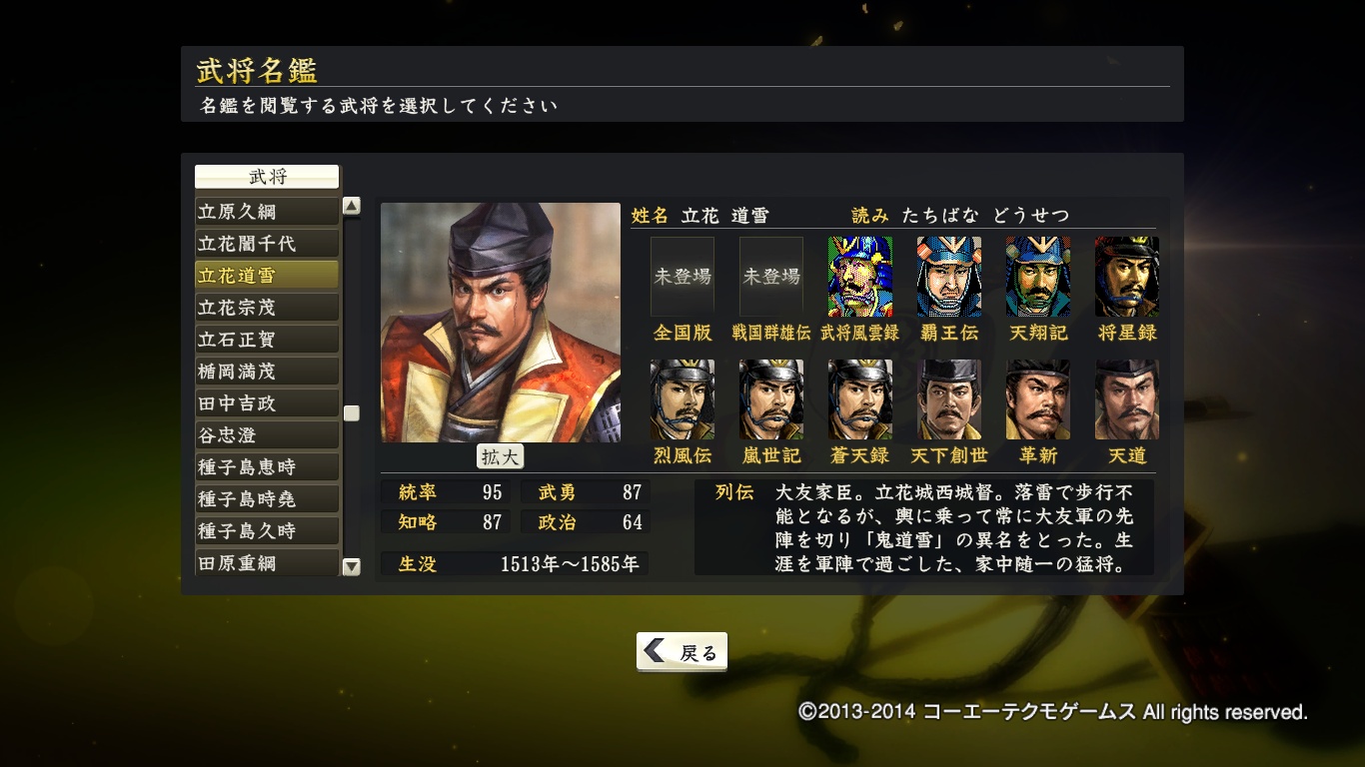This screenshot has width=1365, height=767.
Task: Select 立花宗茂 from the list
Action: 267,308
